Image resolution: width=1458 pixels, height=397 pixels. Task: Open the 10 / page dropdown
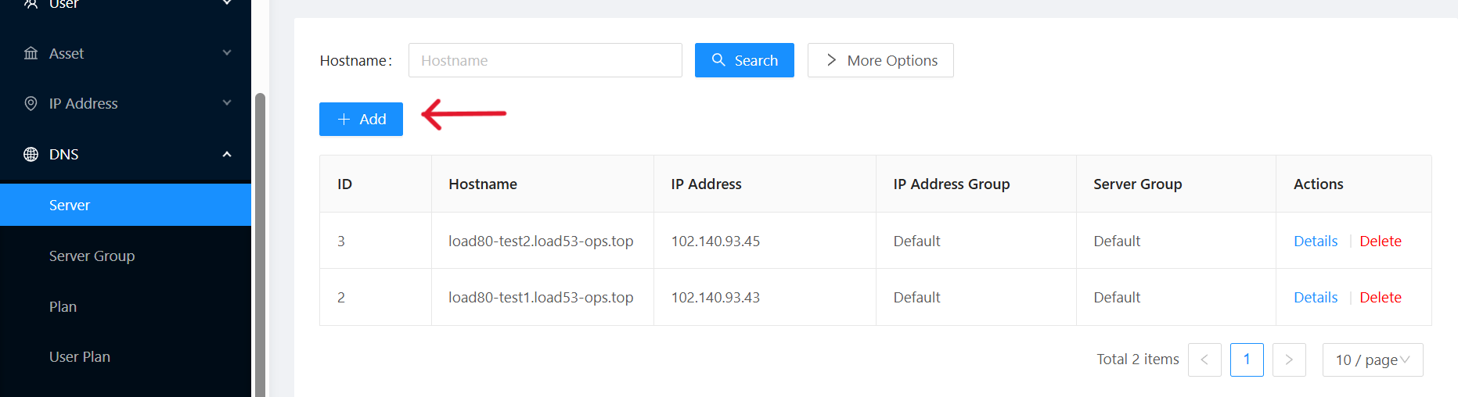pos(1372,359)
